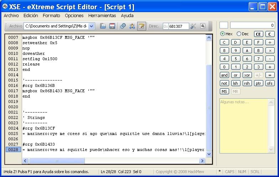Viewport: 279px width, 177px height.
Task: Open the Archivo path dropdown
Action: (92, 26)
